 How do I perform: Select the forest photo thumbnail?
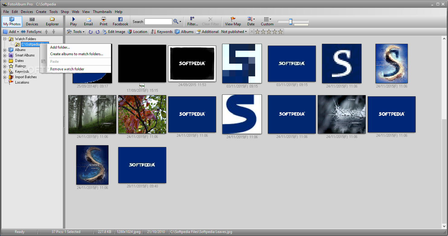[x=92, y=114]
